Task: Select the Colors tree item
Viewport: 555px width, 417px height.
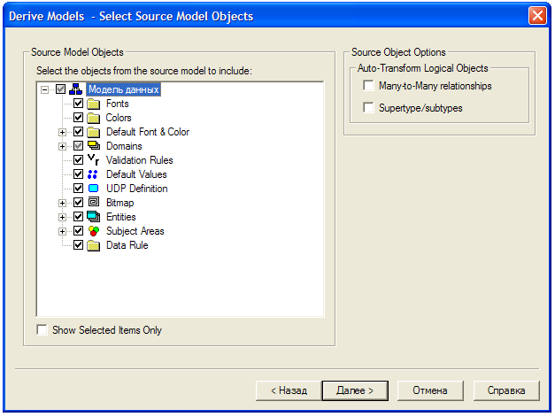Action: 119,118
